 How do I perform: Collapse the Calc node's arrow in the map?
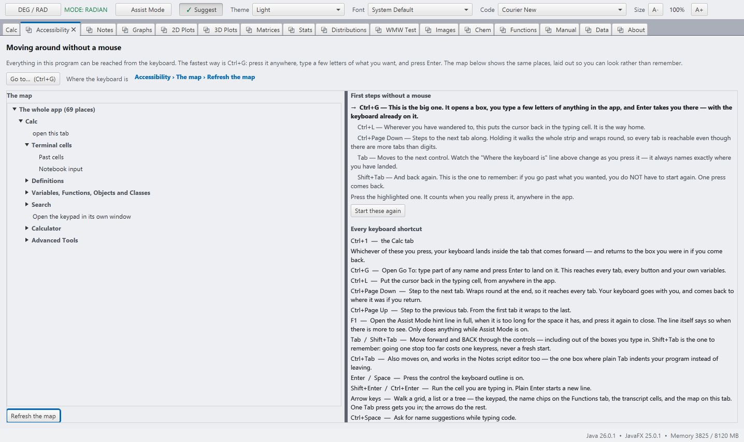[x=21, y=121]
